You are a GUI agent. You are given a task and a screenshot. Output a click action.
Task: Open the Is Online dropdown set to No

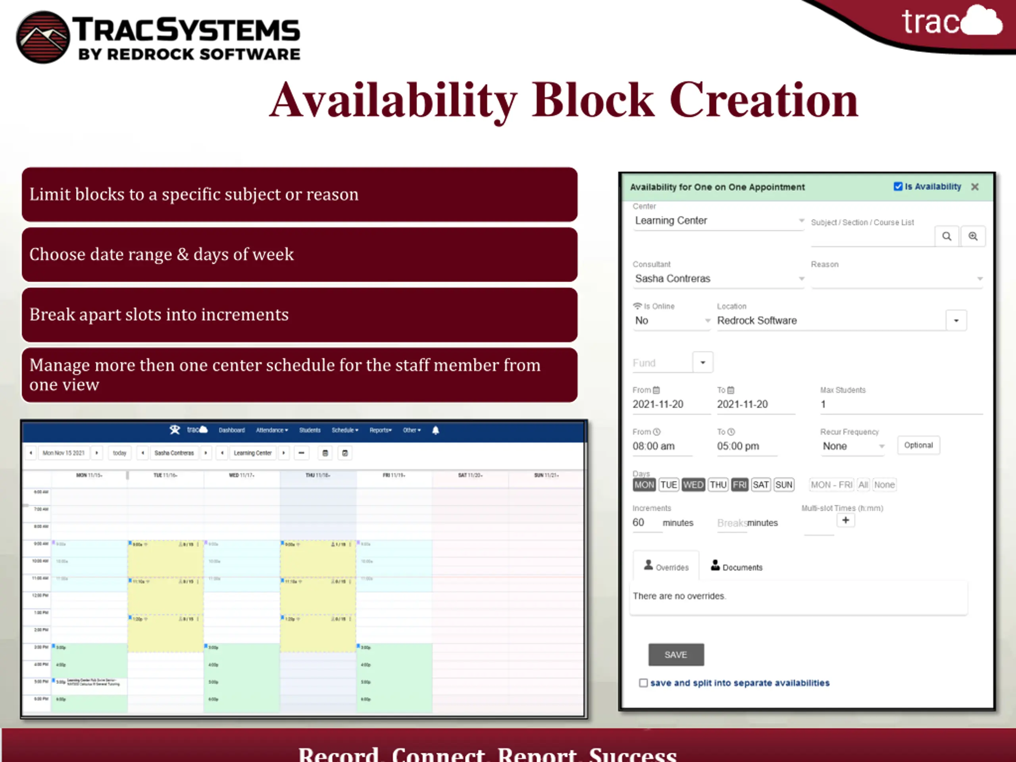[672, 320]
